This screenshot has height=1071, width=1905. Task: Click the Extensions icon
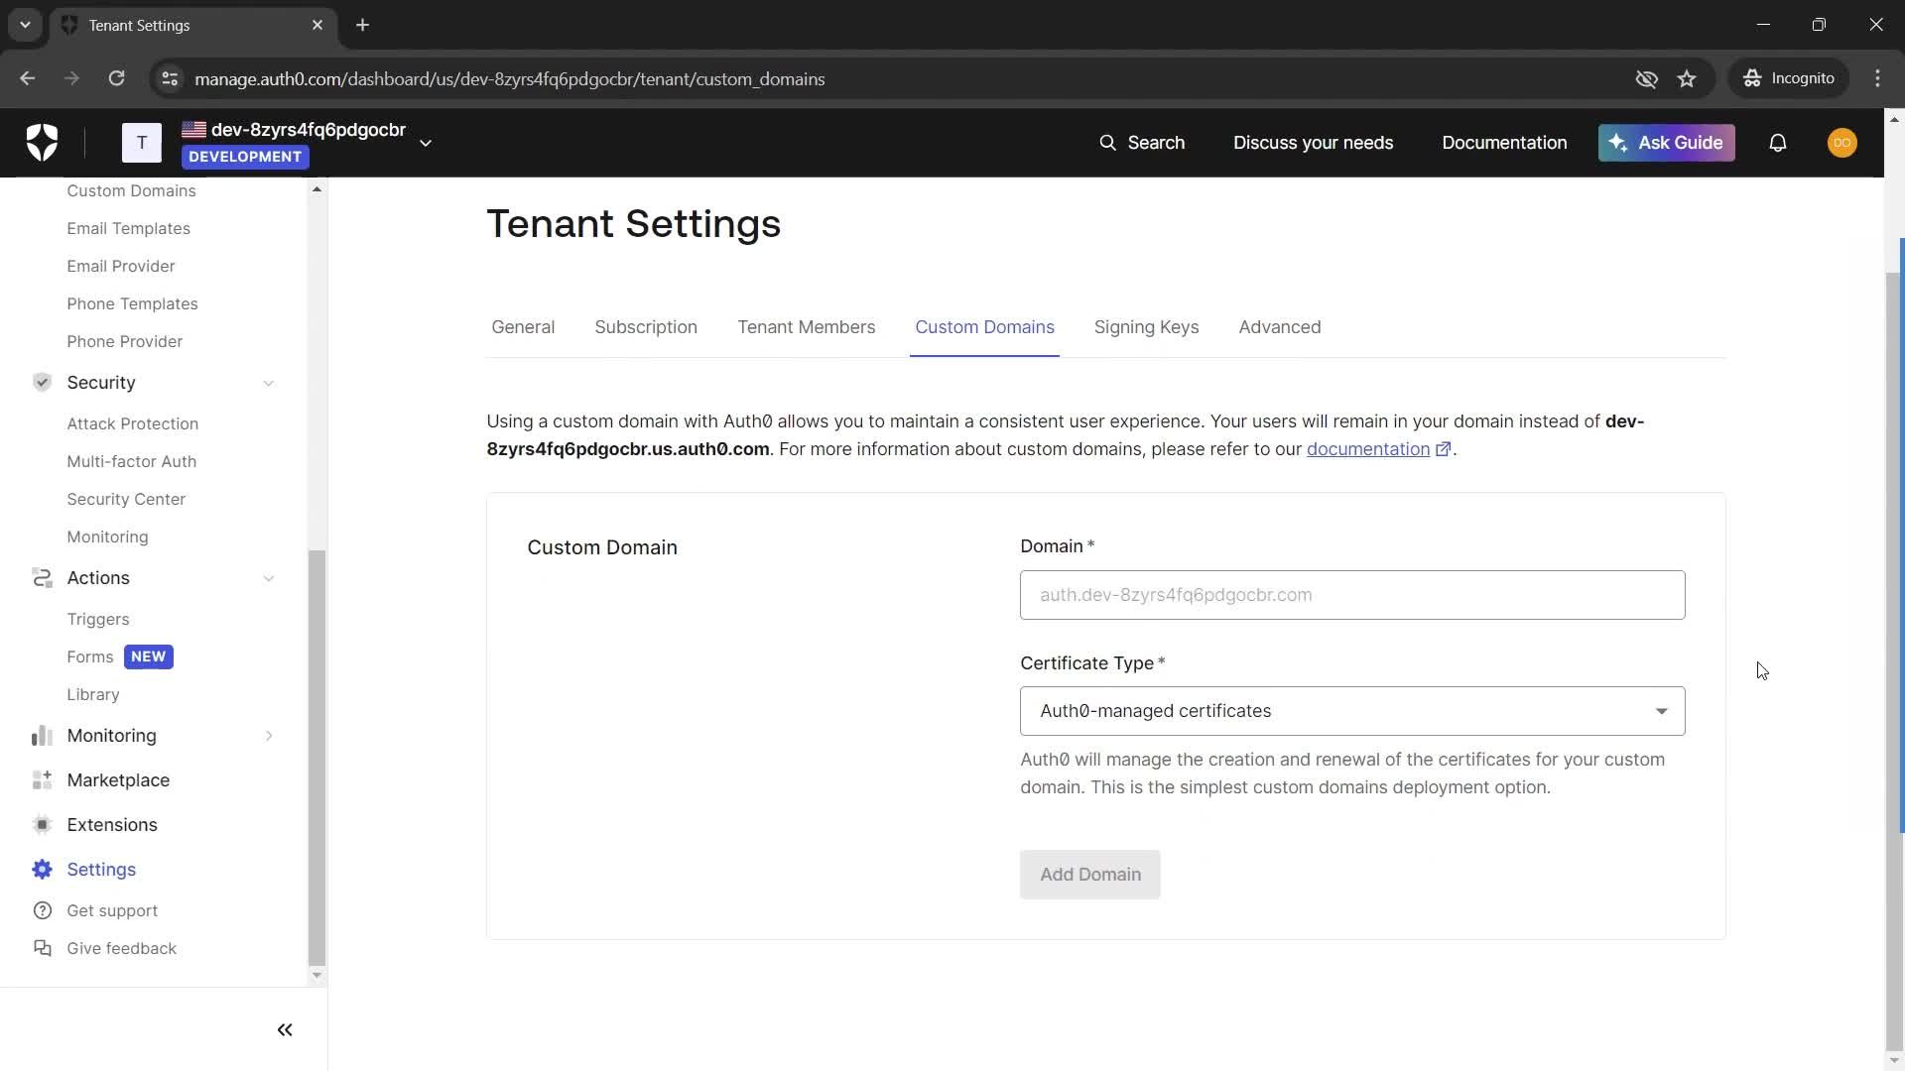pyautogui.click(x=42, y=824)
